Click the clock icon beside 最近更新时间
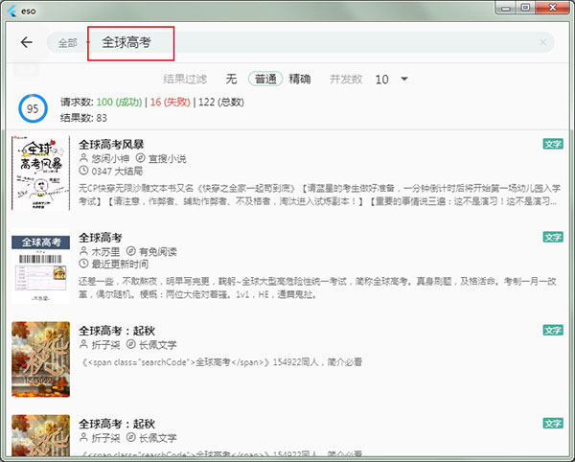This screenshot has height=462, width=575. coord(83,264)
